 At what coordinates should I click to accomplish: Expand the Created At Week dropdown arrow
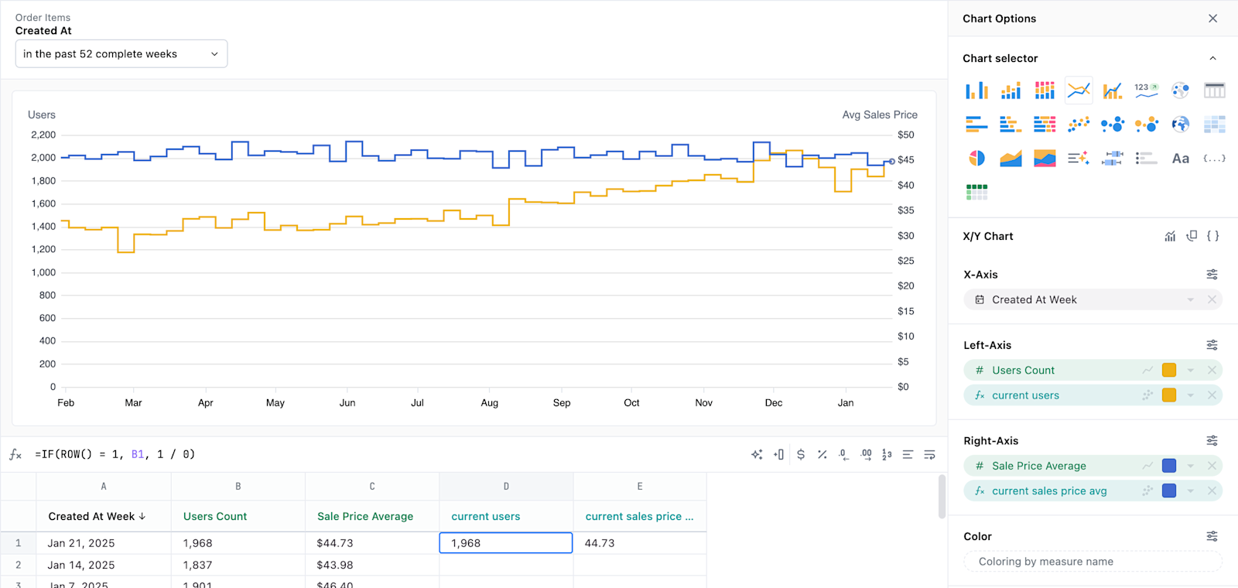pos(1190,300)
